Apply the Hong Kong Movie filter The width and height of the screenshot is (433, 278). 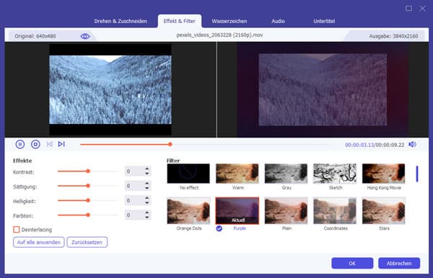[x=384, y=174]
